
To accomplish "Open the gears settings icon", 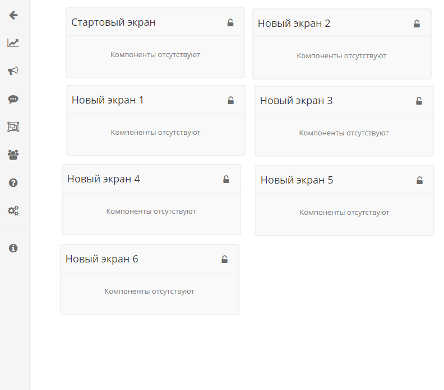I will [x=13, y=210].
